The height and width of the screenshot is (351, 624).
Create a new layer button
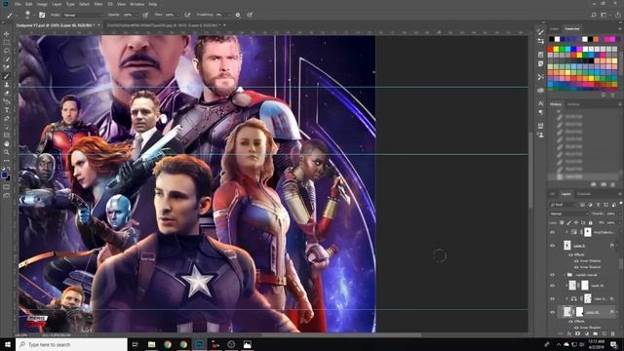(x=604, y=333)
